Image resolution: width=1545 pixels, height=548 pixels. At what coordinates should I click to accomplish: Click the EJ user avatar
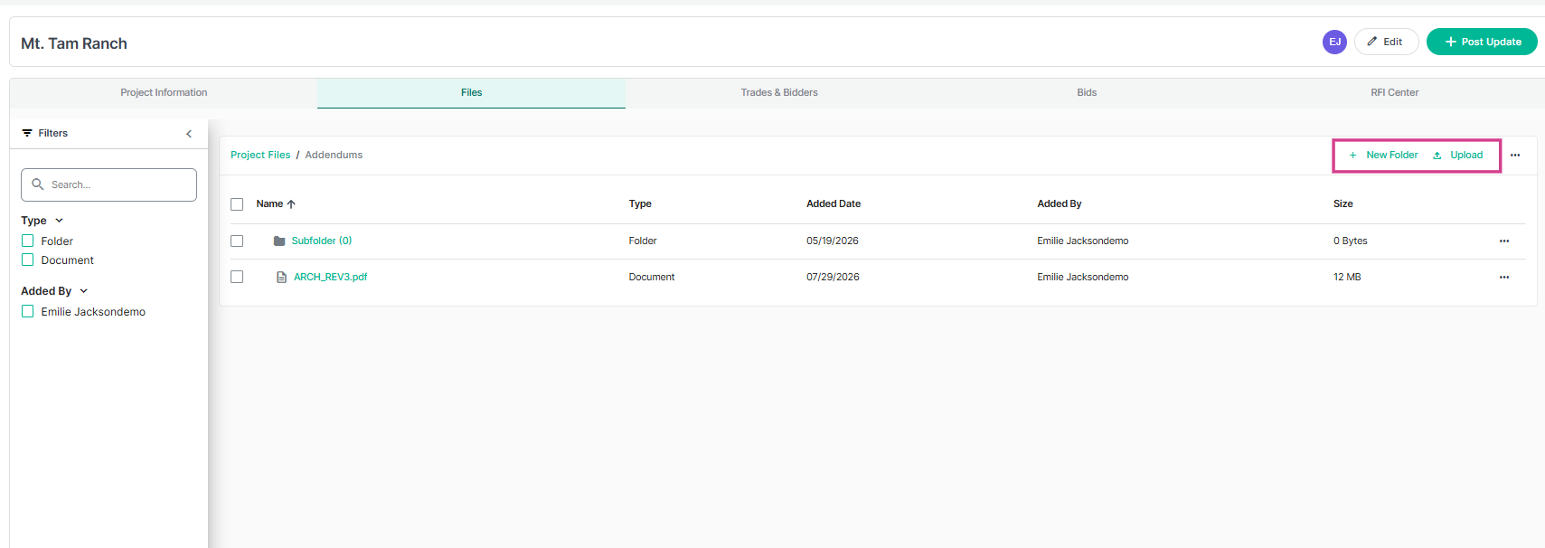(x=1334, y=42)
